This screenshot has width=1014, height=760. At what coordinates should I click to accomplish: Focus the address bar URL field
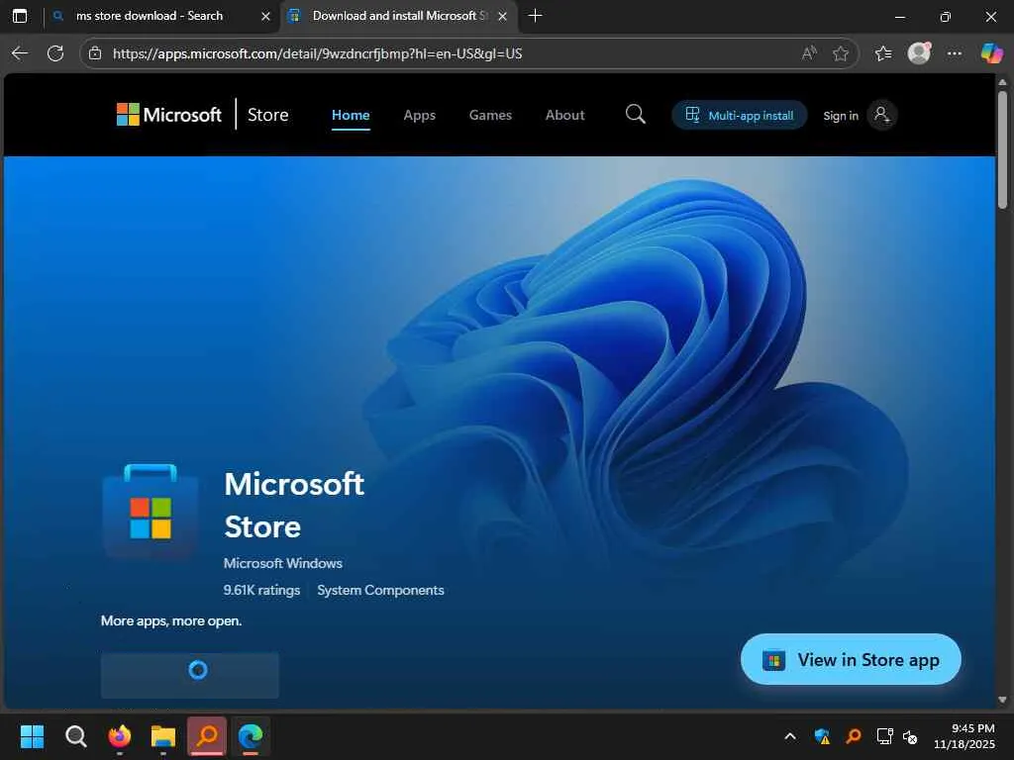tap(453, 53)
